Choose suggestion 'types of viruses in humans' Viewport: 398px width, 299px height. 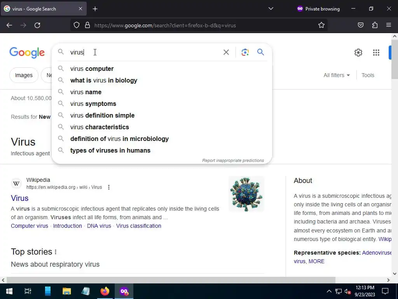[x=162, y=151]
